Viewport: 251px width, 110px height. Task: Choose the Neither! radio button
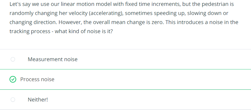tap(13, 100)
